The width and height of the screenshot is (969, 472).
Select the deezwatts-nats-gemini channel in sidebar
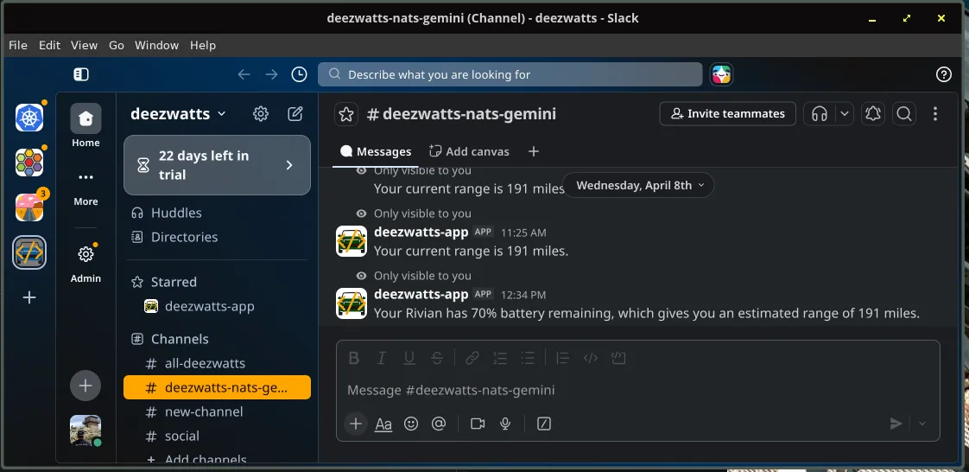(x=217, y=388)
